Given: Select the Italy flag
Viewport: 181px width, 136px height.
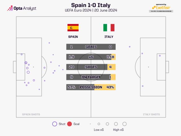Looking at the screenshot, I should [109, 27].
